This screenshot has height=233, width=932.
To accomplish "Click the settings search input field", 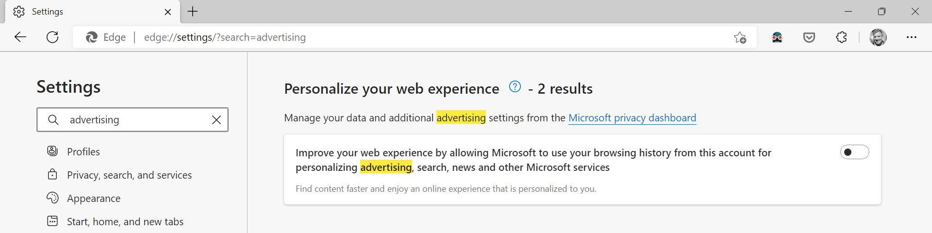I will (136, 120).
